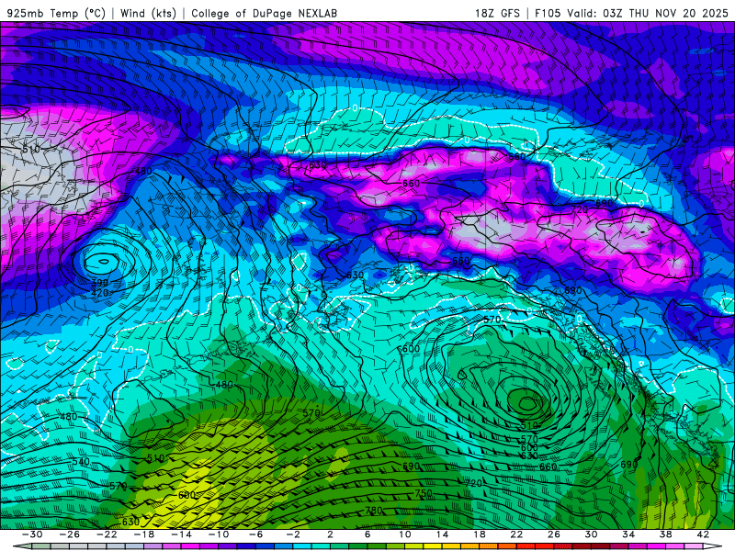Click the -18 colorbar label
Screen dimensions: 735x551
click(x=144, y=534)
